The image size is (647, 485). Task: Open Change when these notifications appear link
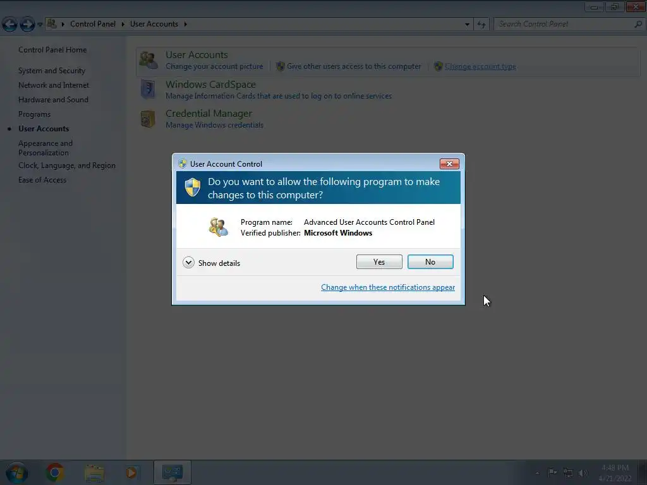(388, 287)
